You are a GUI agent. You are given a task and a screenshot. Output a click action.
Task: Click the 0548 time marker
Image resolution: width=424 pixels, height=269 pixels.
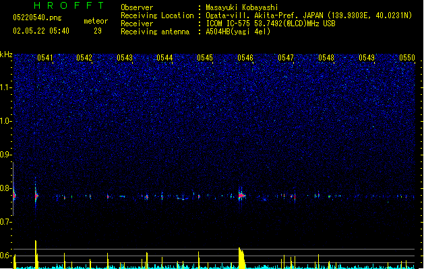point(326,58)
